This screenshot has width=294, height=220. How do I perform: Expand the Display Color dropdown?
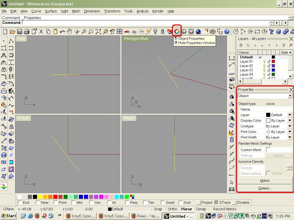point(290,120)
